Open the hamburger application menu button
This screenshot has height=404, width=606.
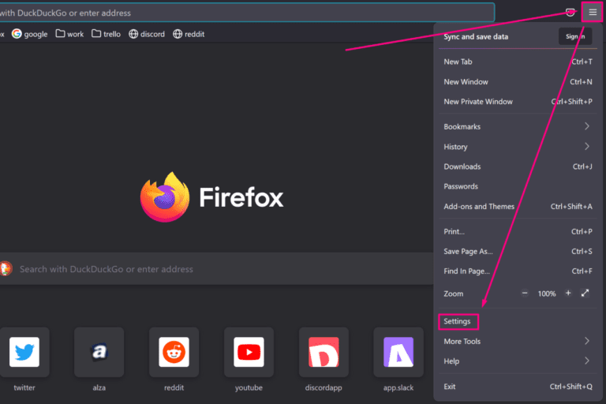click(593, 13)
